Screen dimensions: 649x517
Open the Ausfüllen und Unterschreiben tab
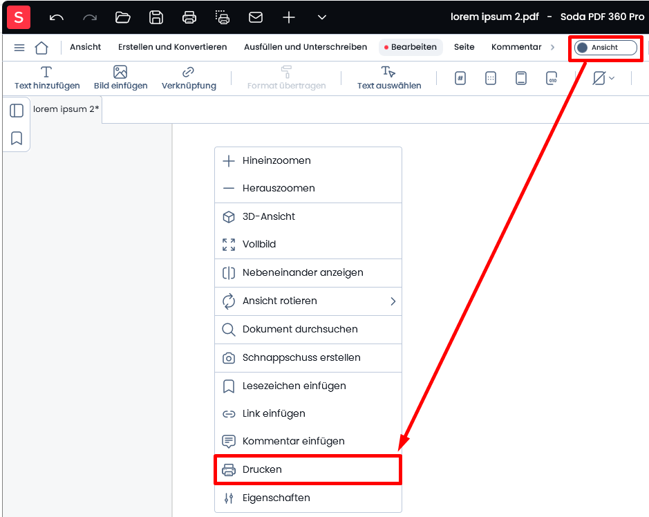click(x=305, y=47)
